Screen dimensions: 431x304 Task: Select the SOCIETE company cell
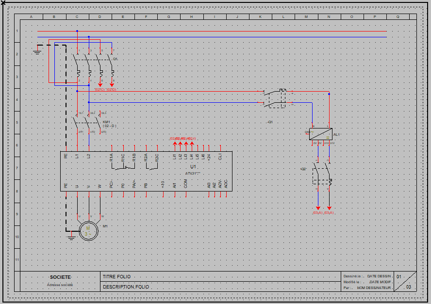tap(60, 277)
